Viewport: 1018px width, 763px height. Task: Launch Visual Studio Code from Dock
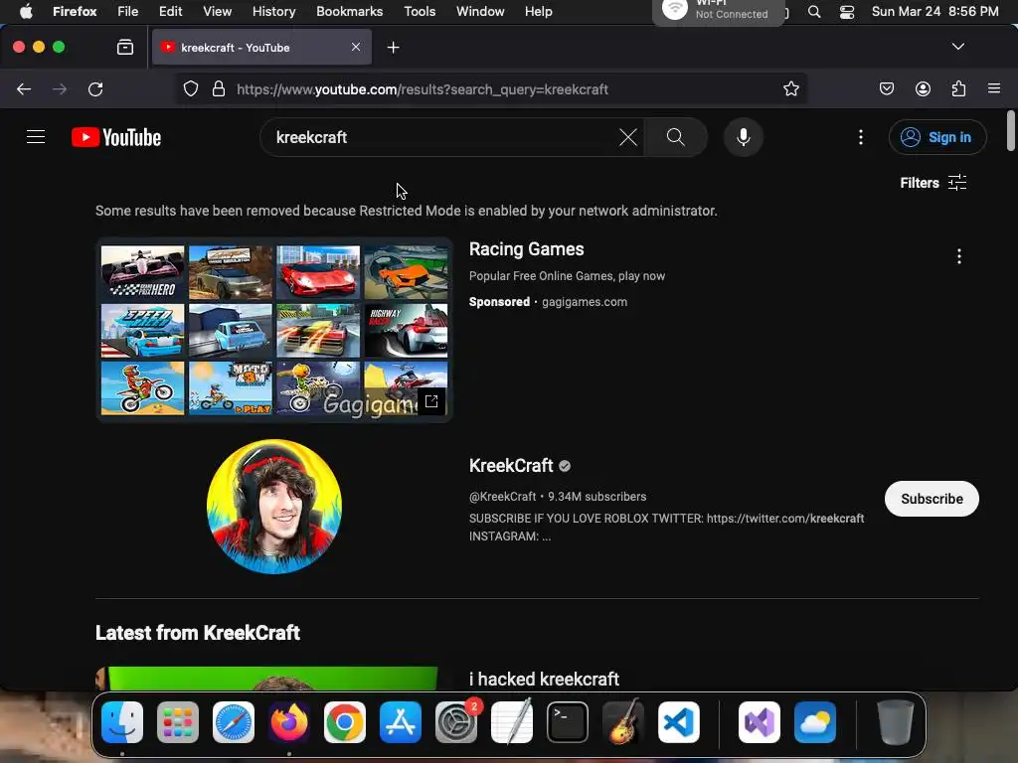tap(678, 722)
